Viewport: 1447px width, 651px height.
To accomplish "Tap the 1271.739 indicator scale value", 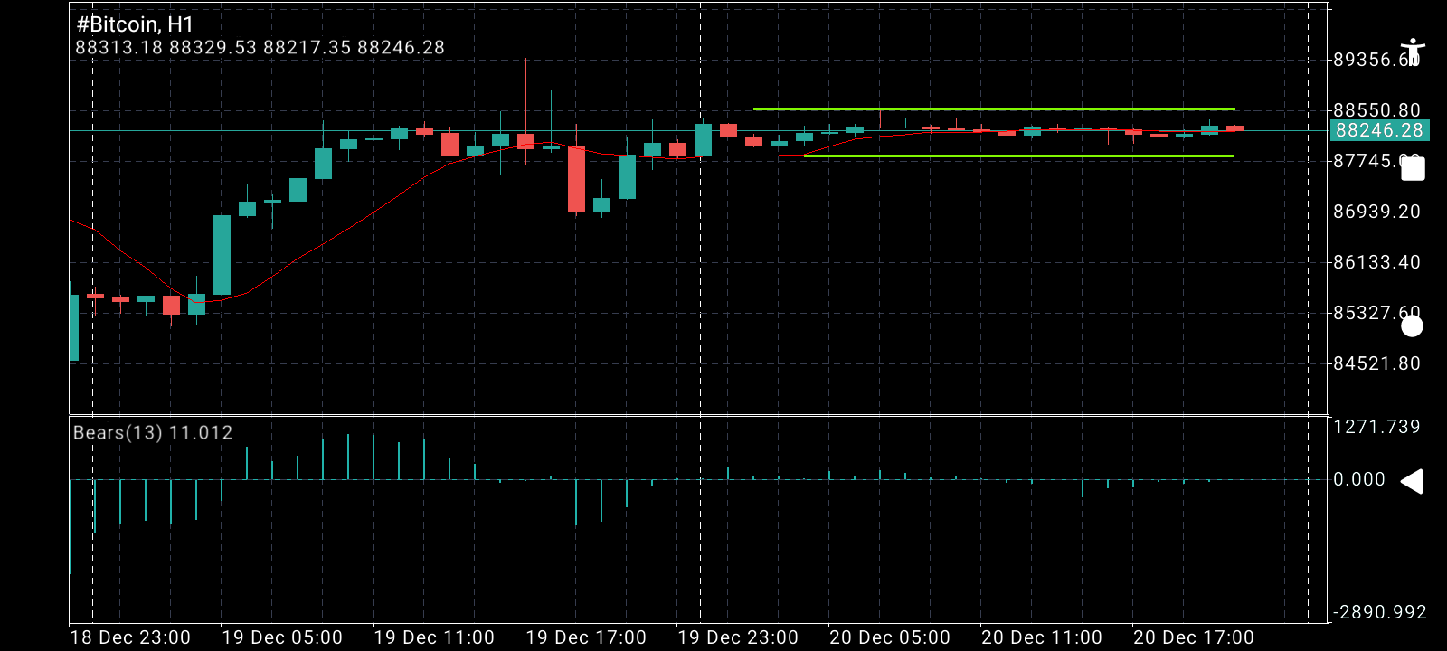I will coord(1376,427).
